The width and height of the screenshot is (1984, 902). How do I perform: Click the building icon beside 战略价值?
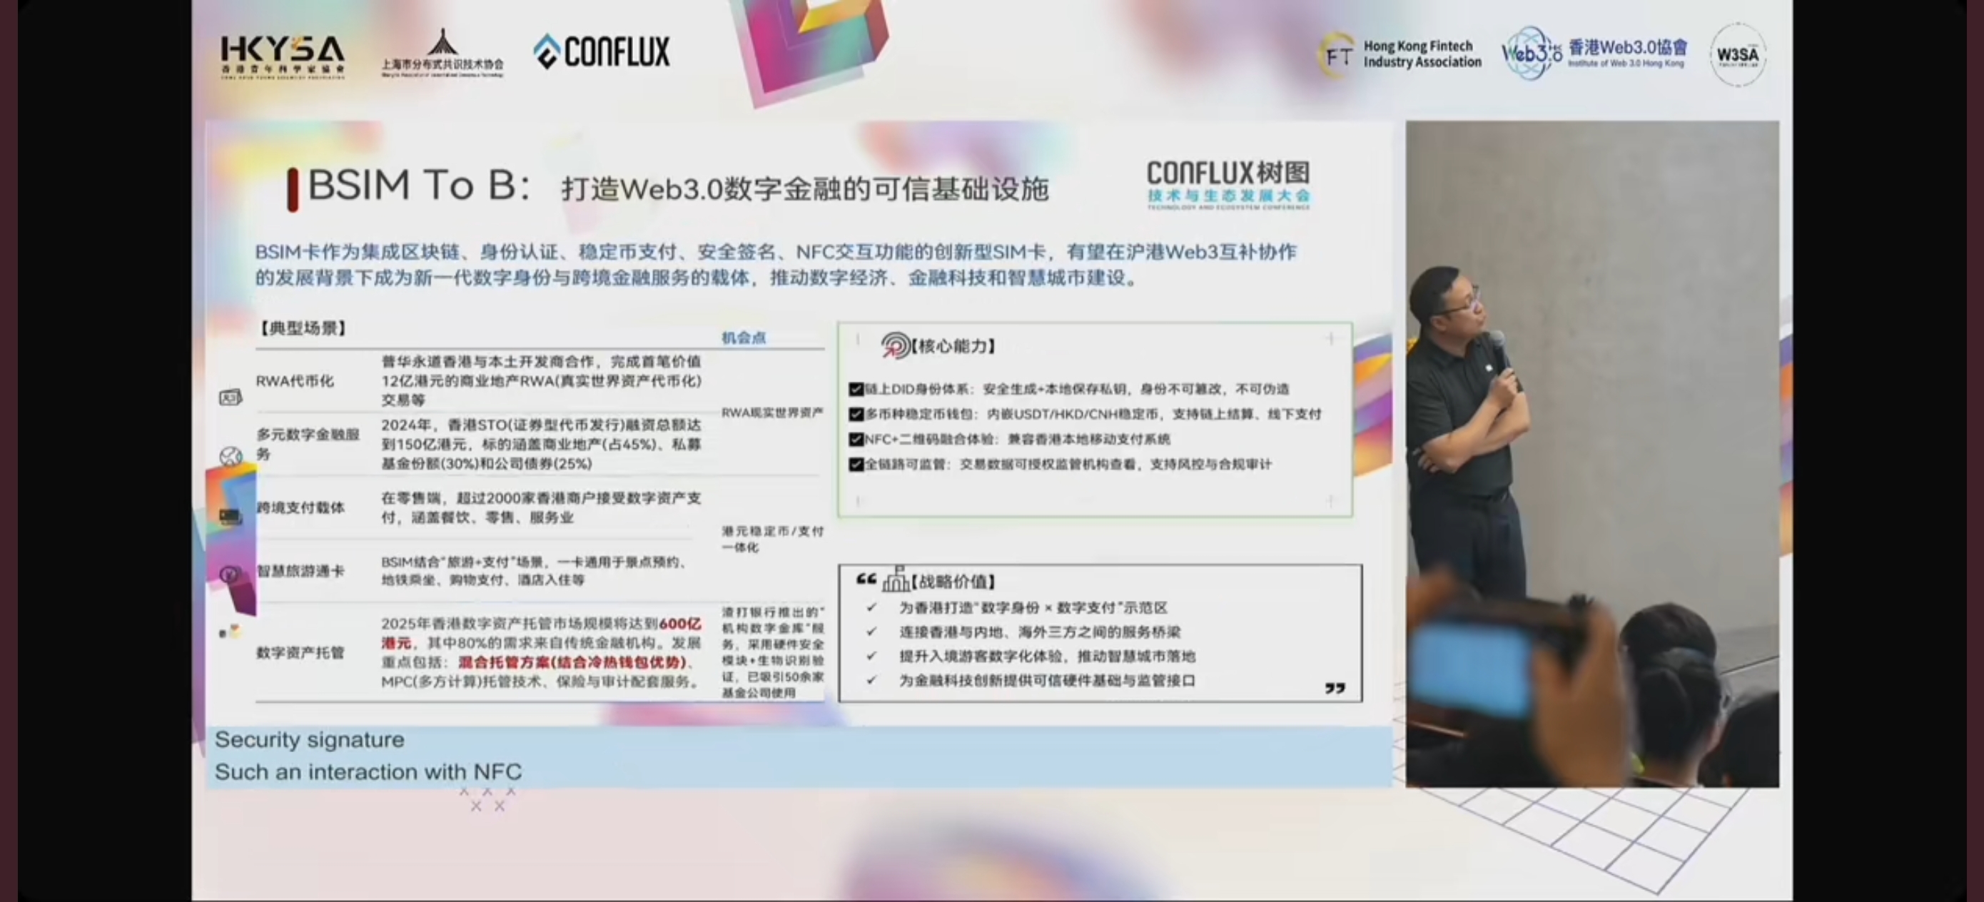pyautogui.click(x=896, y=579)
